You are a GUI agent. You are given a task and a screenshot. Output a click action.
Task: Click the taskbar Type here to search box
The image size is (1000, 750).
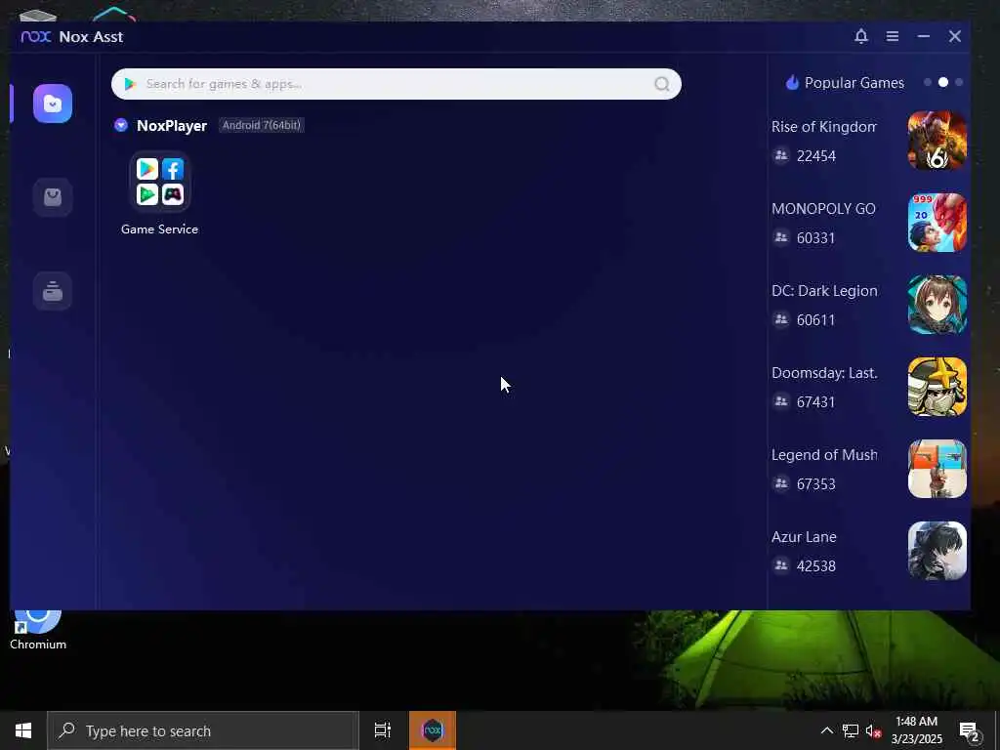(203, 730)
